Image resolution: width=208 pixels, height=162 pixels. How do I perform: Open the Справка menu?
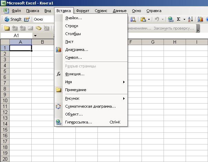(x=154, y=11)
